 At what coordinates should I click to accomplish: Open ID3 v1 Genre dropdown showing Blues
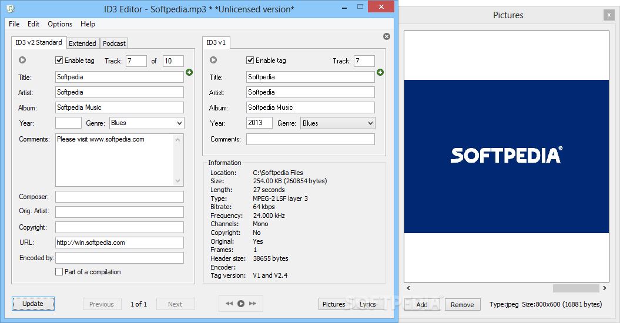click(338, 123)
